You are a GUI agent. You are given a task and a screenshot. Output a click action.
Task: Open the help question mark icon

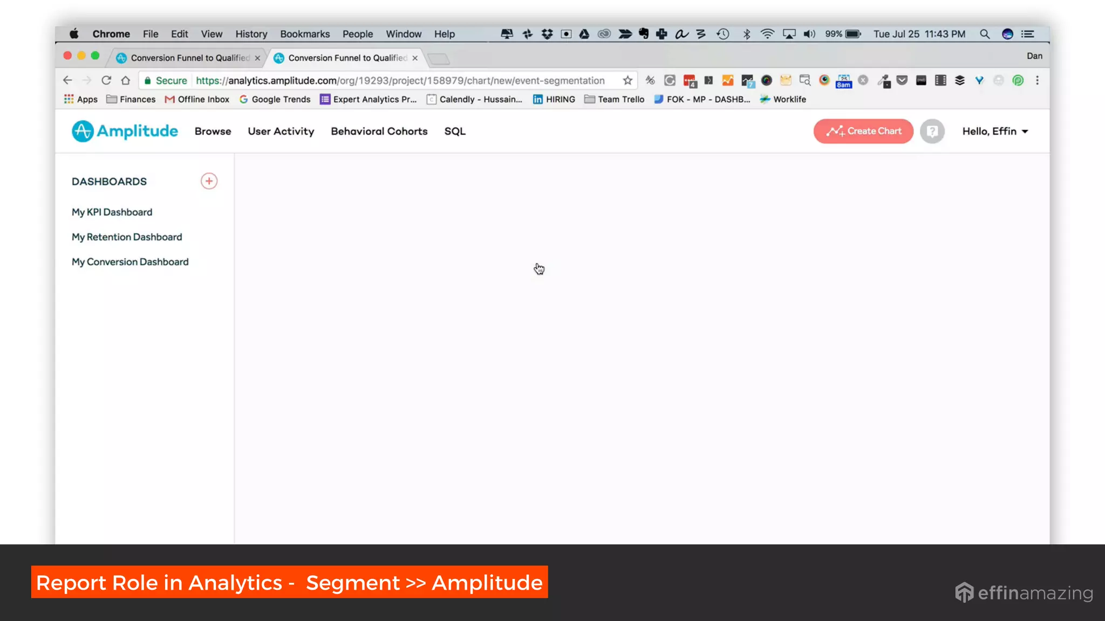(x=932, y=131)
